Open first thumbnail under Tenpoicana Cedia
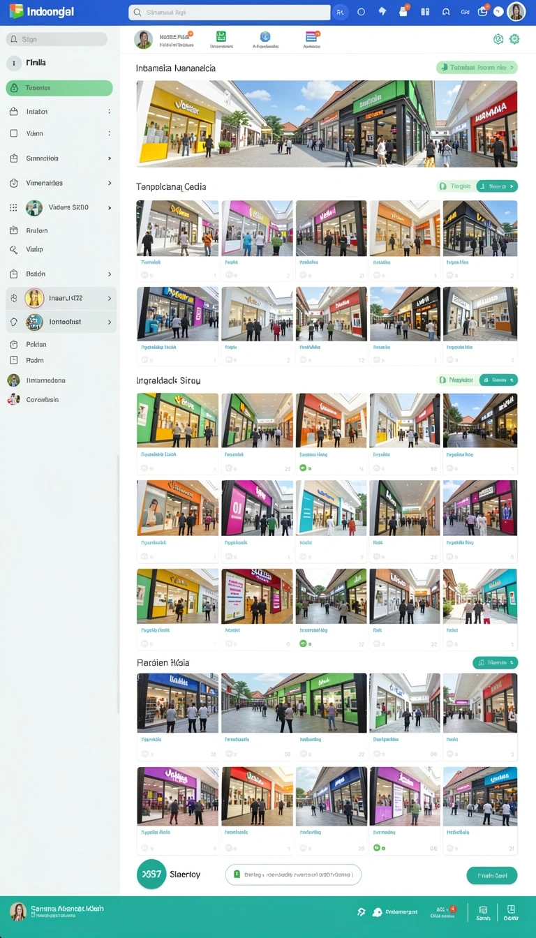The width and height of the screenshot is (536, 938). (x=177, y=228)
